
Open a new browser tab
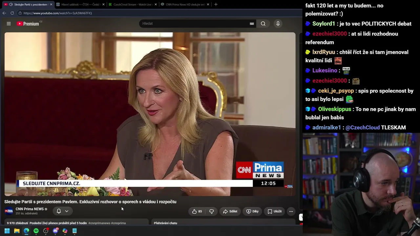[x=216, y=5]
